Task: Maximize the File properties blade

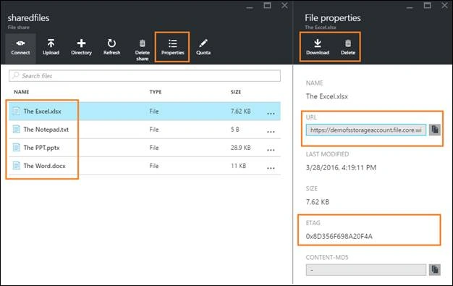Action: 427,6
